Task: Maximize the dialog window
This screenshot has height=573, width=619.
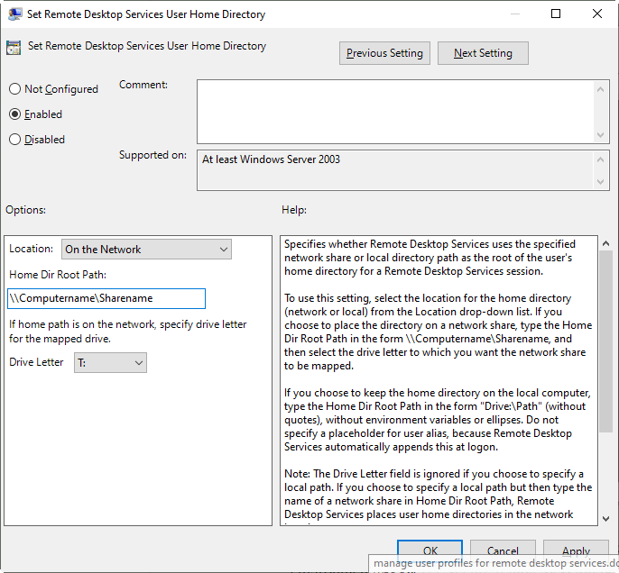Action: pyautogui.click(x=556, y=14)
